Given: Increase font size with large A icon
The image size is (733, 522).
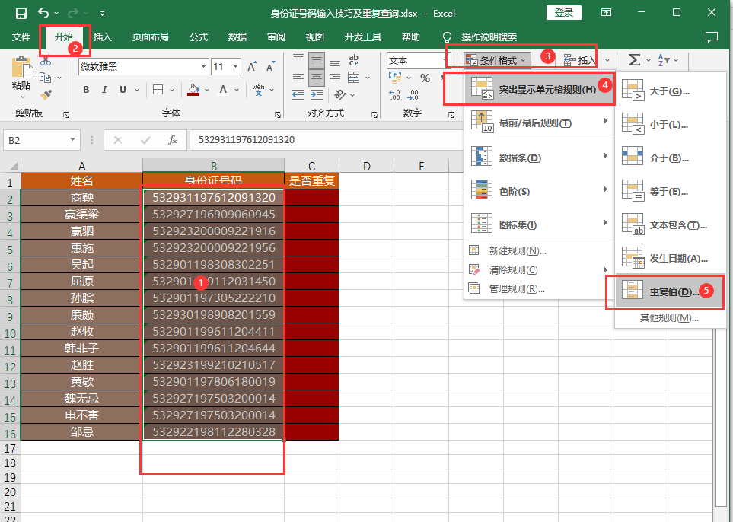Looking at the screenshot, I should 252,67.
